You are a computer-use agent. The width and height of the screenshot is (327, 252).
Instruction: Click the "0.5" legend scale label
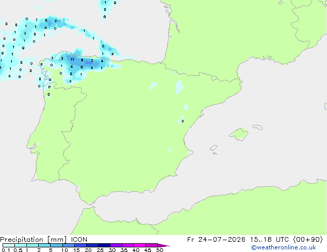point(18,250)
